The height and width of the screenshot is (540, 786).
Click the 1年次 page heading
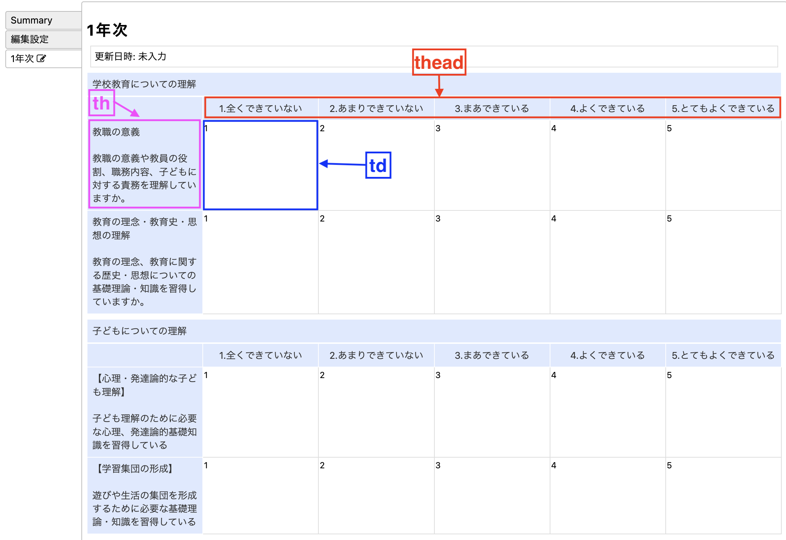pos(107,30)
